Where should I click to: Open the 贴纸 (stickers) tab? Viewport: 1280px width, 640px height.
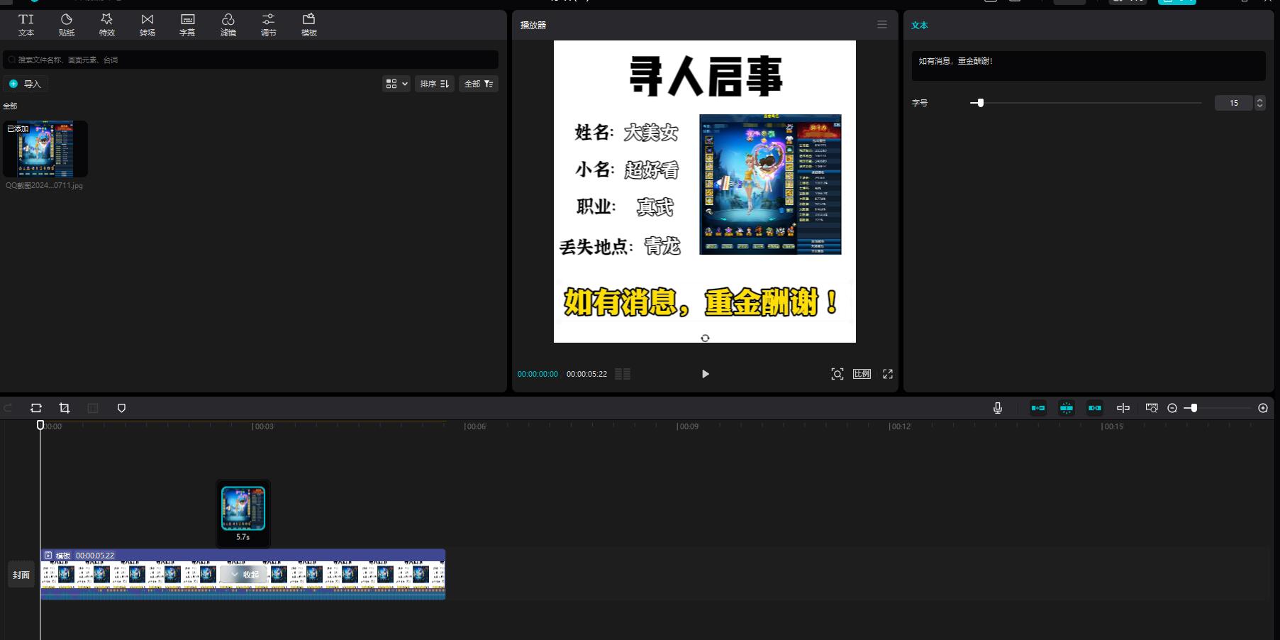66,25
